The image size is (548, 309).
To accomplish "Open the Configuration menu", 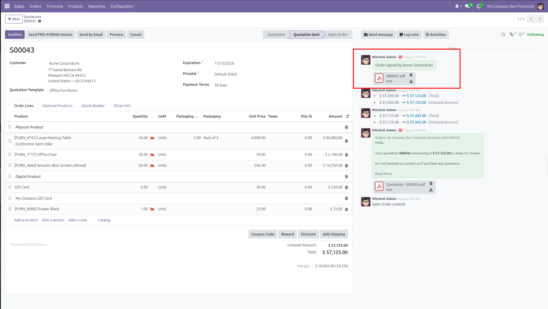I will 122,6.
